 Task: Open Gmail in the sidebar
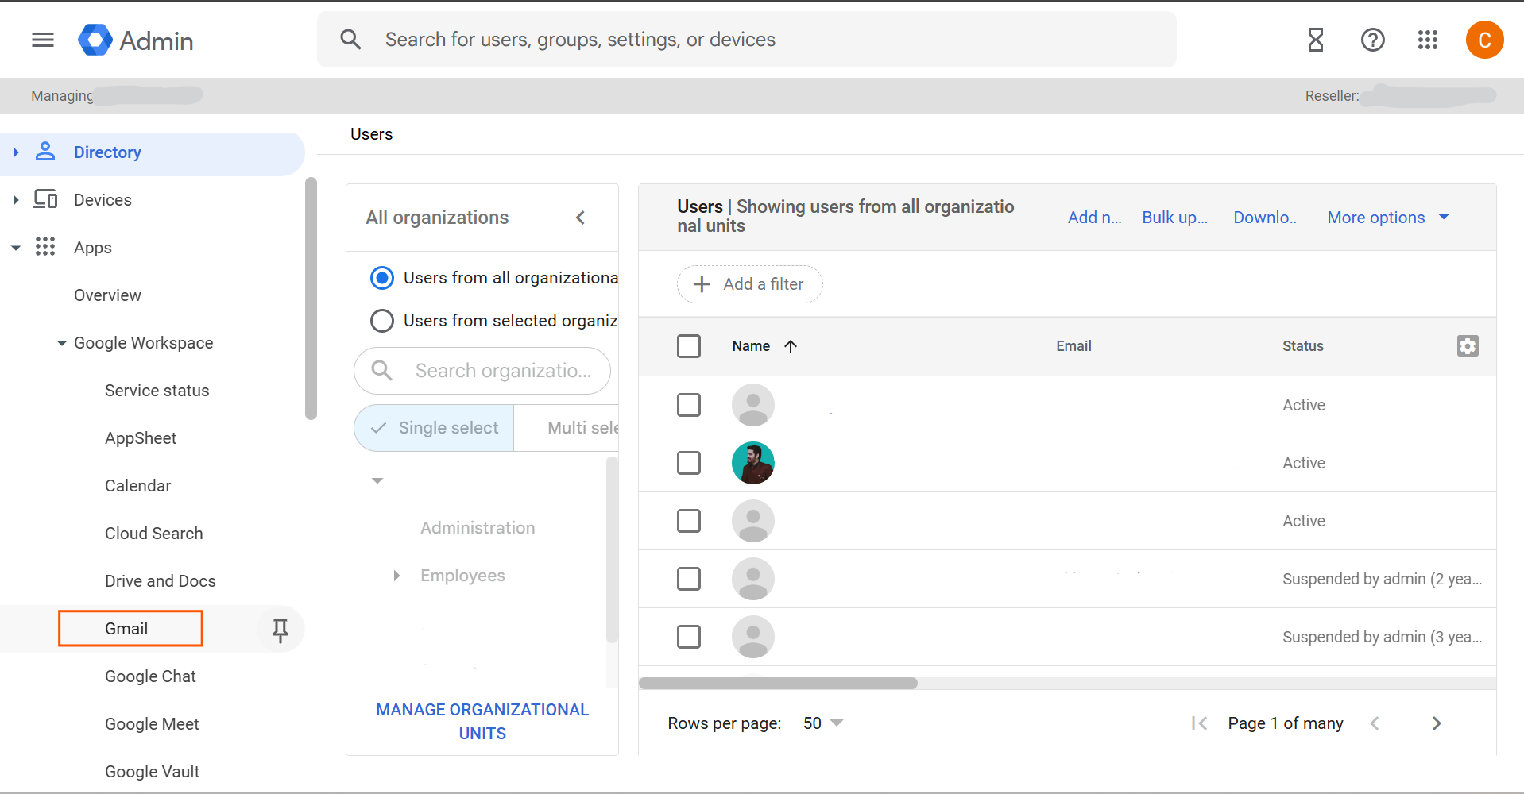127,629
